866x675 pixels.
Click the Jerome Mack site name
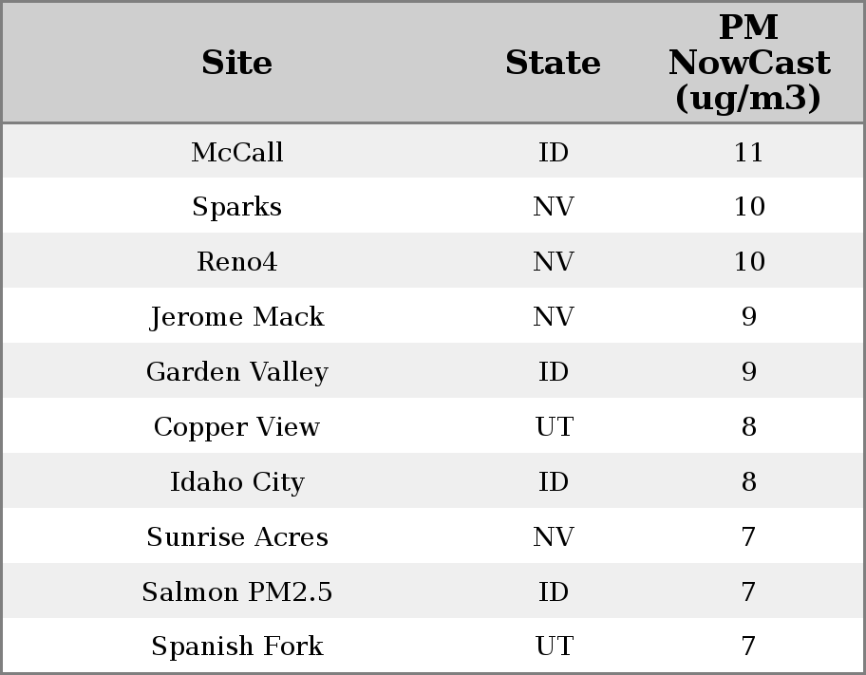pyautogui.click(x=236, y=317)
